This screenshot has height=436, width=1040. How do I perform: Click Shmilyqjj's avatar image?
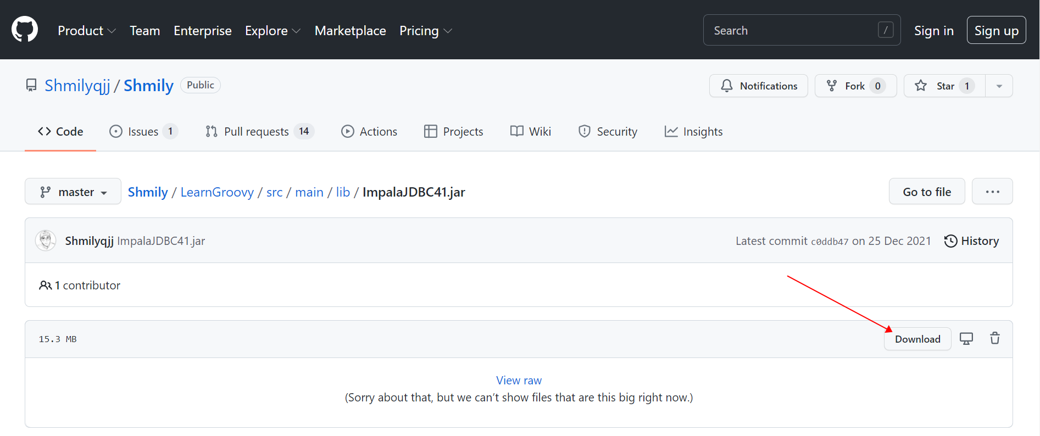[x=46, y=241]
